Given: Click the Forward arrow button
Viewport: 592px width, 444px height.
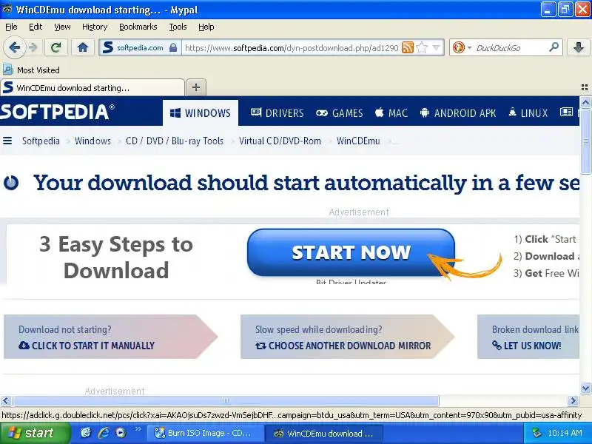Looking at the screenshot, I should (x=33, y=48).
